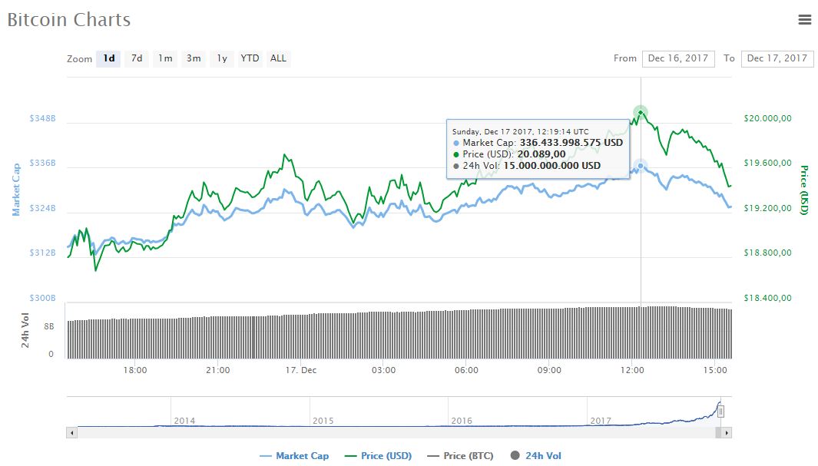Click navigator scrollbar right arrow
This screenshot has width=818, height=466.
point(726,433)
